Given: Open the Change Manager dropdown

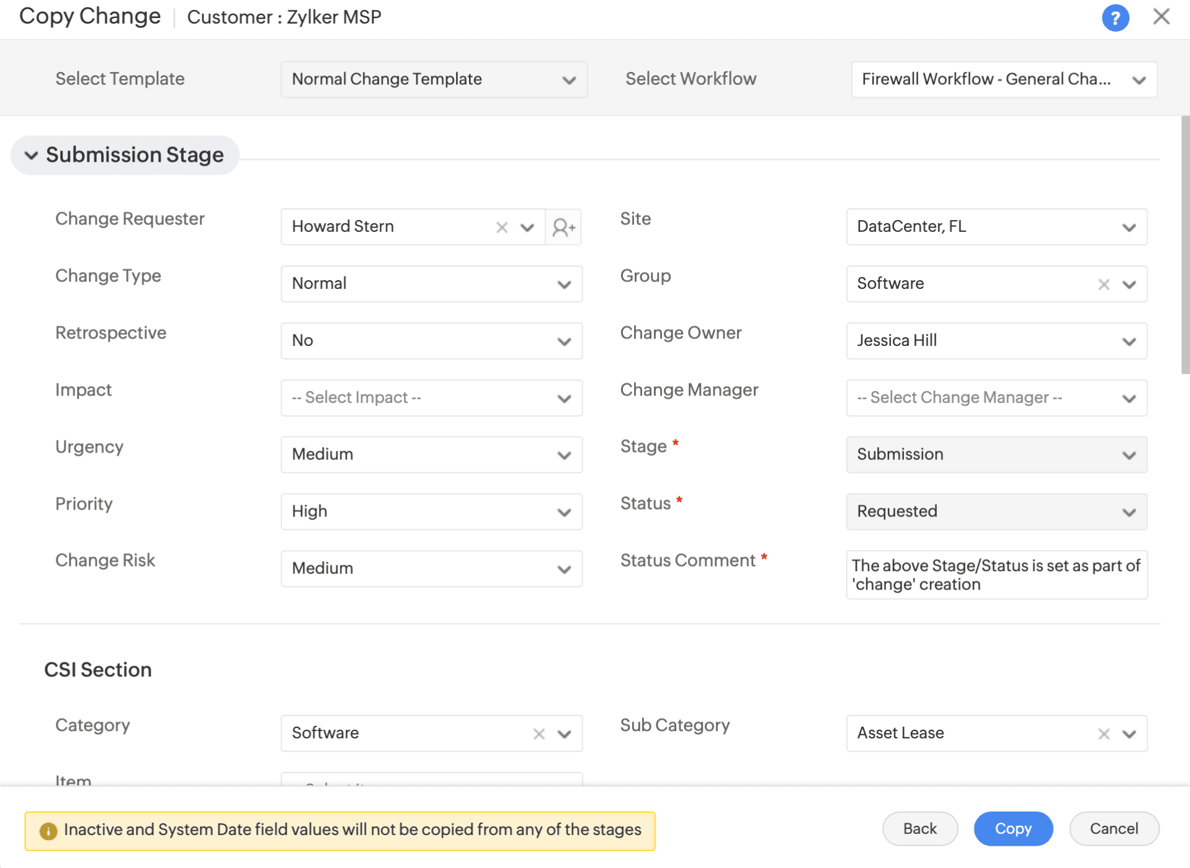Looking at the screenshot, I should pyautogui.click(x=996, y=398).
